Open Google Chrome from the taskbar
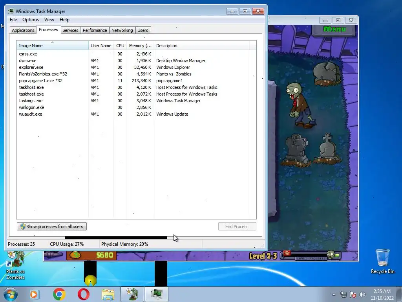Image resolution: width=402 pixels, height=302 pixels. tap(59, 294)
